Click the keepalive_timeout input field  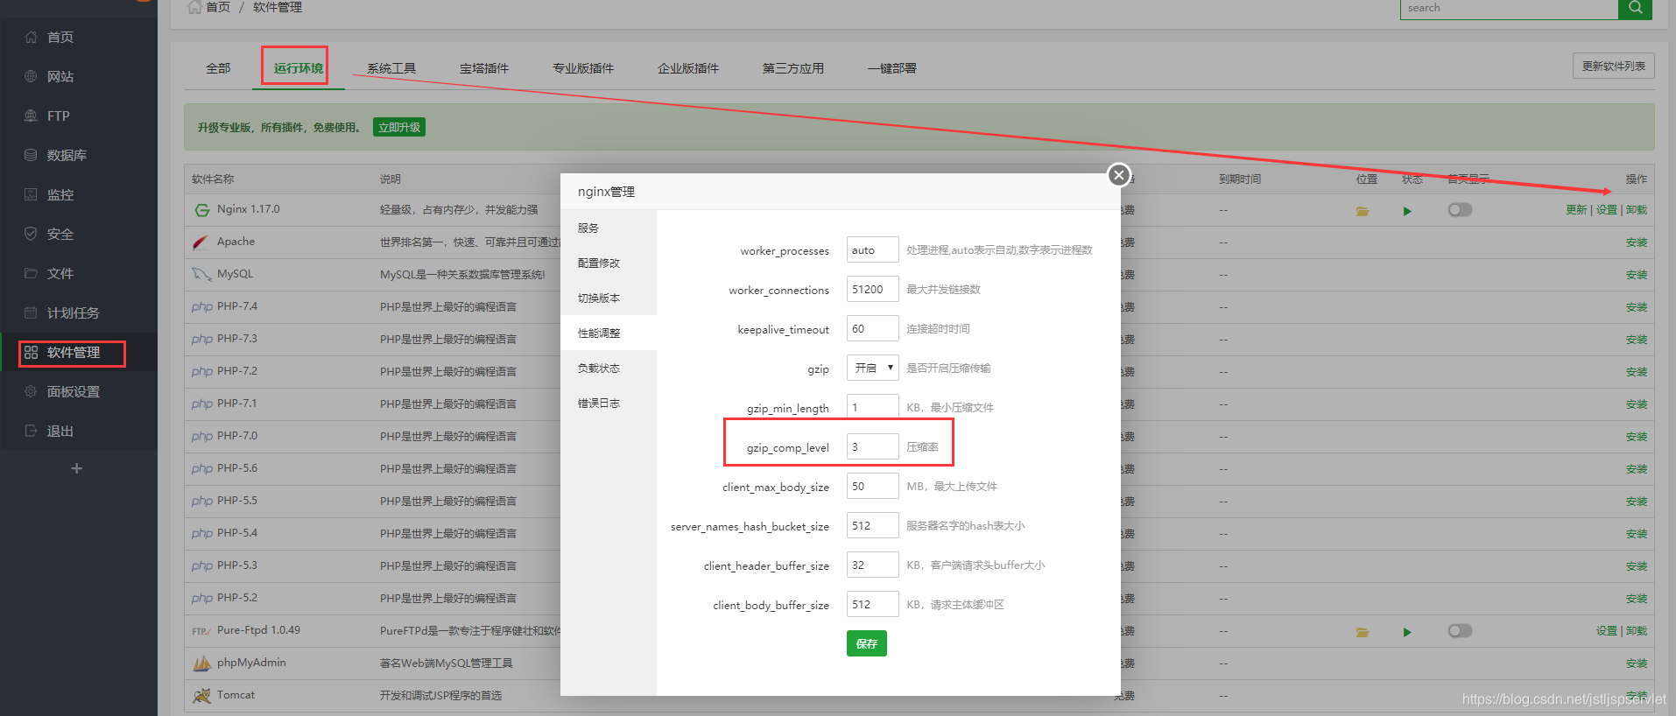873,328
